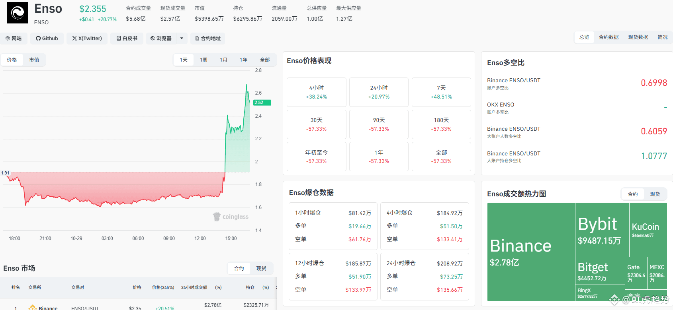This screenshot has height=310, width=673.
Task: Select 合约 in Enso 市场 section
Action: coord(239,268)
